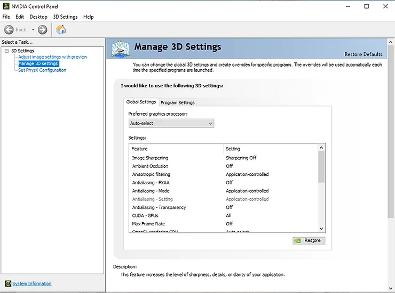Click the Restore Defaults link
The height and width of the screenshot is (293, 395).
pyautogui.click(x=364, y=54)
